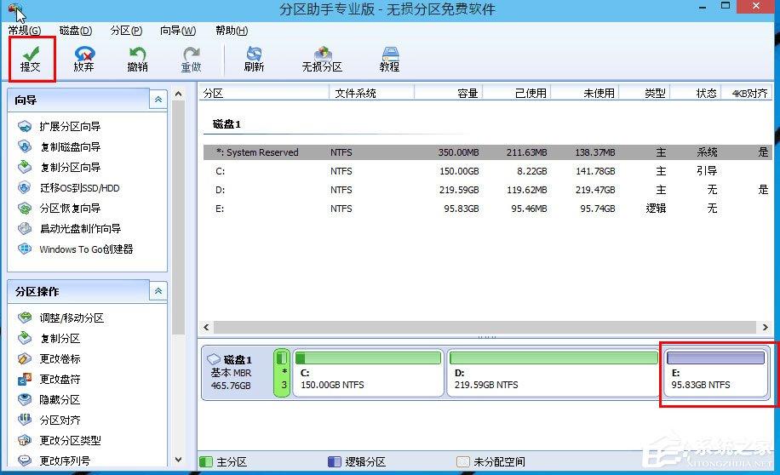780x475 pixels.
Task: Click the 更改分区类型 icon
Action: pos(25,440)
